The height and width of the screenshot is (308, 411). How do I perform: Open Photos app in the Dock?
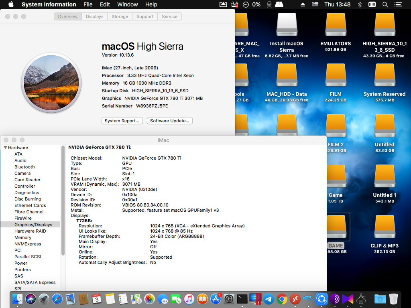pos(150,299)
